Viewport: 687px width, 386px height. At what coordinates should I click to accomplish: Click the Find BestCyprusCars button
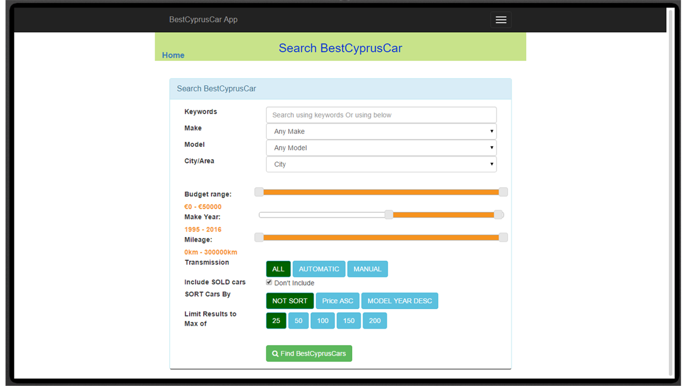pos(309,354)
